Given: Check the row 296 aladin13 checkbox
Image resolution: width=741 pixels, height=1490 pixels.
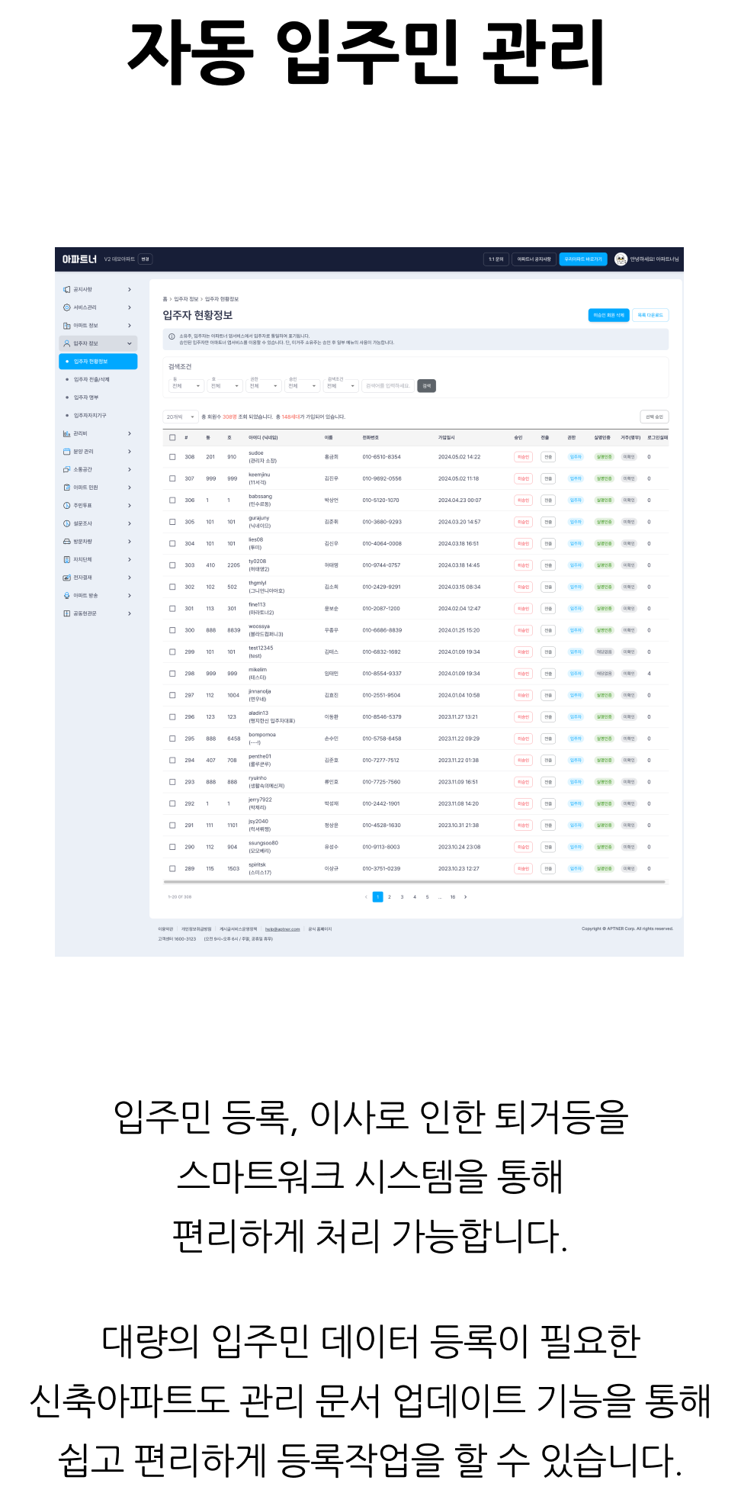Looking at the screenshot, I should 172,717.
